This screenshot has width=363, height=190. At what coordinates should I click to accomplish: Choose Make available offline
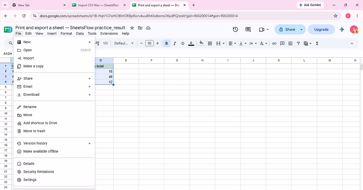coord(54,151)
